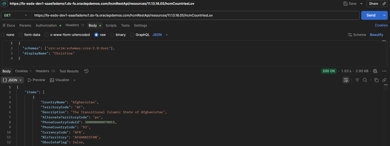Open the Test Results tab
This screenshot has width=390, height=146.
point(69,71)
